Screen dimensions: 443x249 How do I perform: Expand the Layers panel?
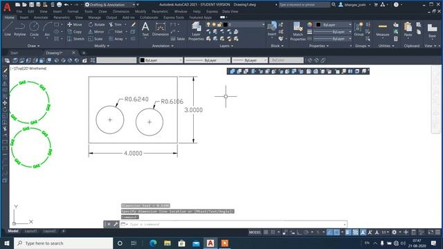(x=226, y=46)
